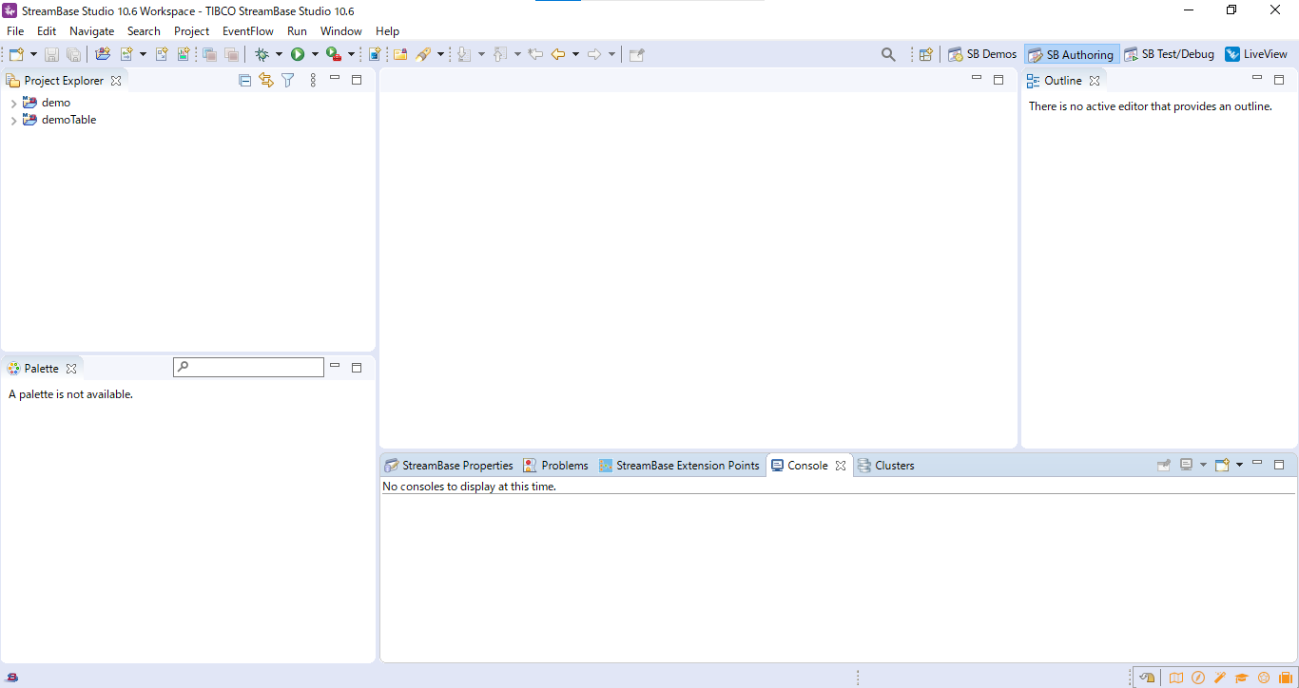Screen dimensions: 1299x688
Task: Close the Outline view tab
Action: pyautogui.click(x=1095, y=81)
